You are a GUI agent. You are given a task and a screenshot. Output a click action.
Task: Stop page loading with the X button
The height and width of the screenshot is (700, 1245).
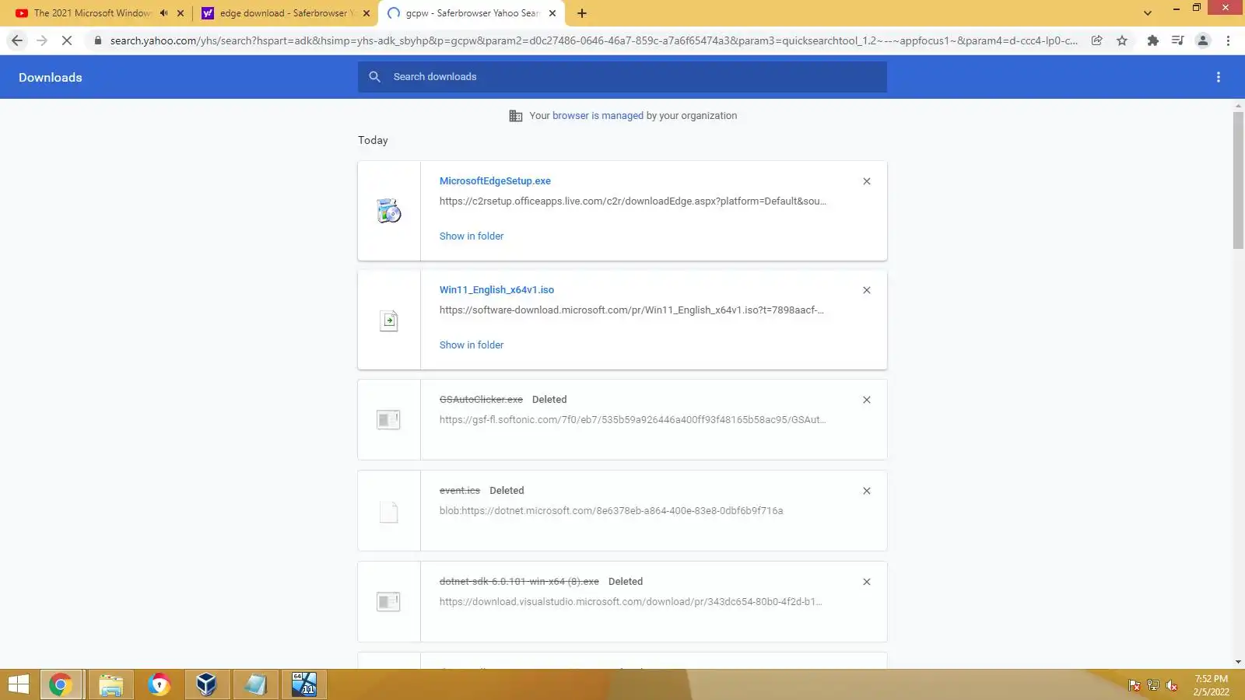[67, 40]
